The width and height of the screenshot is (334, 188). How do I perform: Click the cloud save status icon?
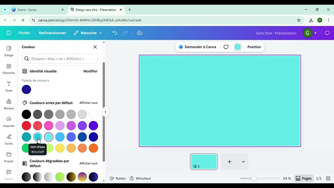(140, 33)
